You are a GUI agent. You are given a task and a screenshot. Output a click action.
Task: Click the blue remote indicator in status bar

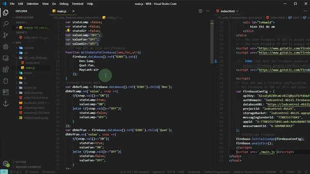4,172
